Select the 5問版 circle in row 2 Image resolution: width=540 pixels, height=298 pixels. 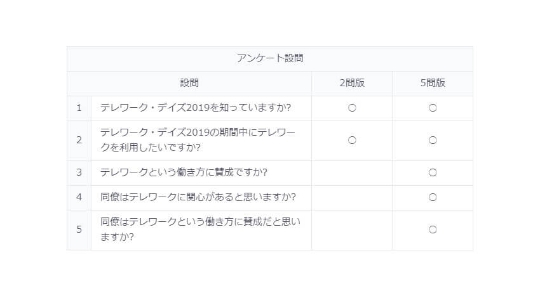pos(433,140)
